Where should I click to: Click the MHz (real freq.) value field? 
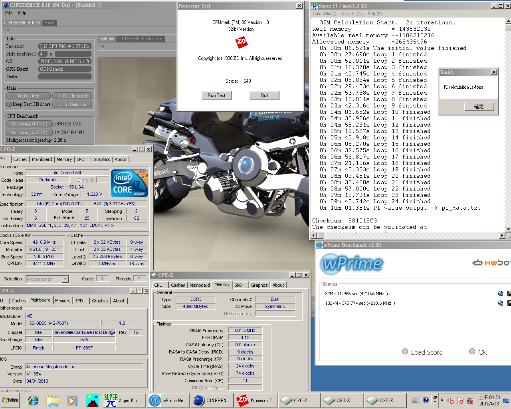point(43,54)
